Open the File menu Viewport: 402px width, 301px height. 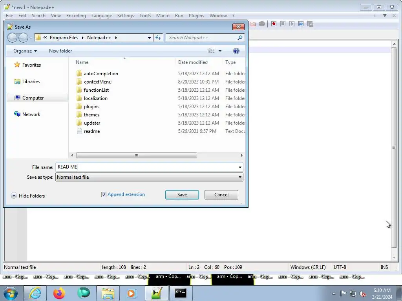coord(9,16)
